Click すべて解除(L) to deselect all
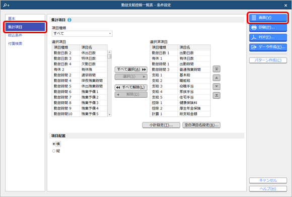Viewport: 292px width, 197px height. pyautogui.click(x=131, y=87)
